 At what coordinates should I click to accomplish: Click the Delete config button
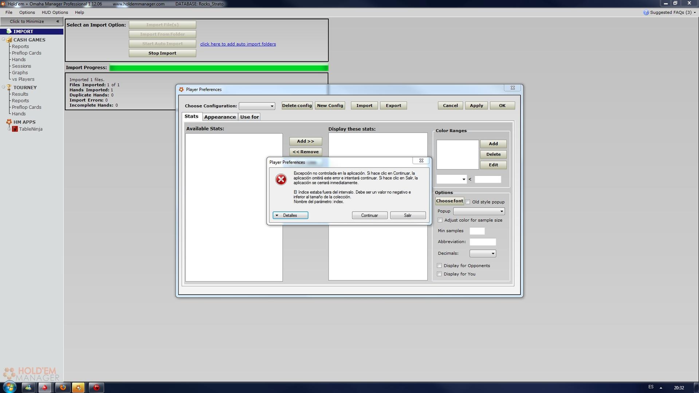[297, 106]
